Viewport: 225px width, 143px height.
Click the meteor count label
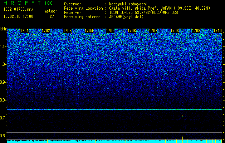click(x=51, y=11)
